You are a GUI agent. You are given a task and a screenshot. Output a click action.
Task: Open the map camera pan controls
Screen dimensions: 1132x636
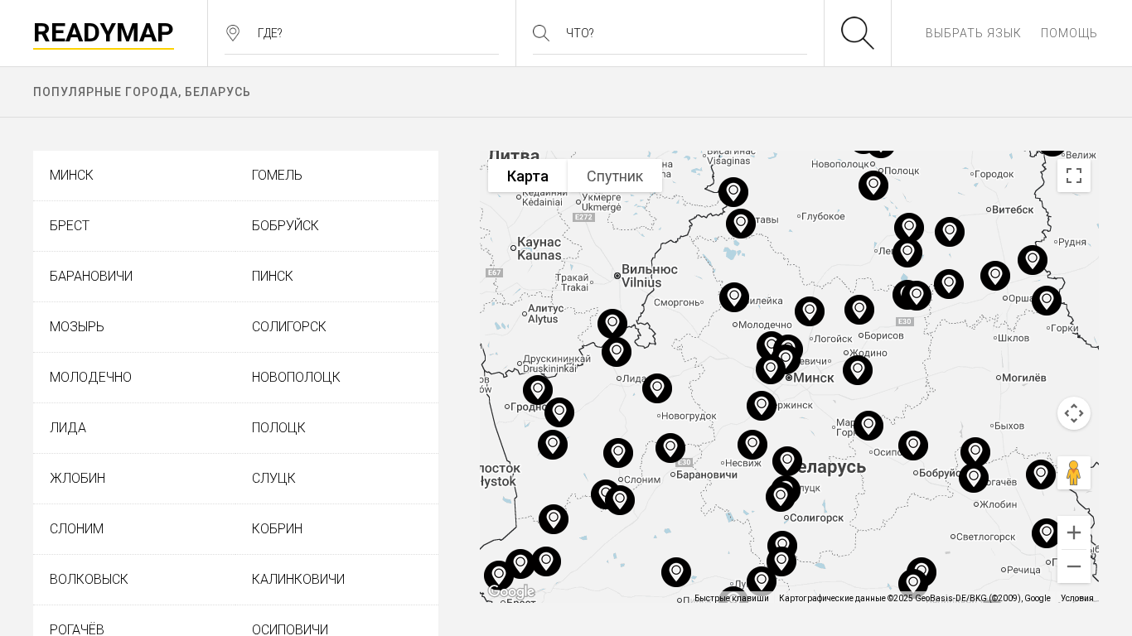[x=1074, y=413]
